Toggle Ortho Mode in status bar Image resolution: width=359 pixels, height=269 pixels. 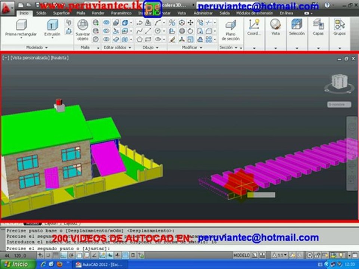[x=64, y=255]
